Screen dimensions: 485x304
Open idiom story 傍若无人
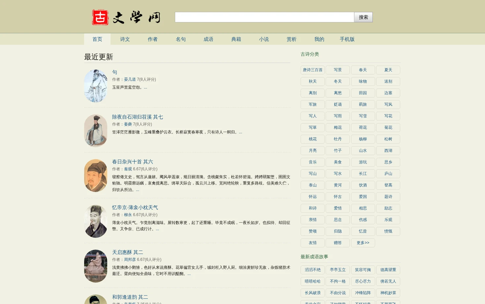pos(388,281)
